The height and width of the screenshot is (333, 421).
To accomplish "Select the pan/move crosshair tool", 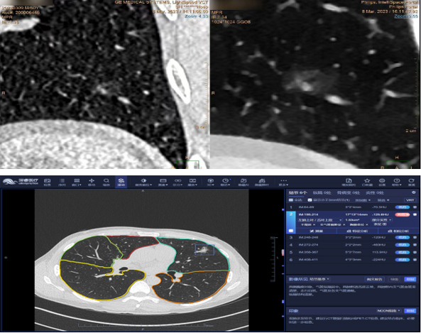I will pyautogui.click(x=92, y=182).
